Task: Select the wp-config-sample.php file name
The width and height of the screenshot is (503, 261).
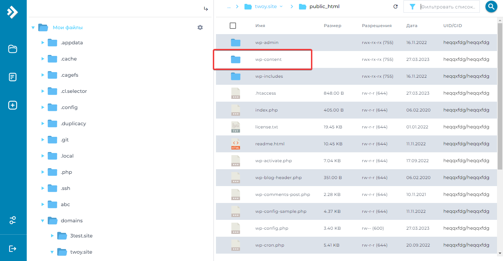Action: 281,211
